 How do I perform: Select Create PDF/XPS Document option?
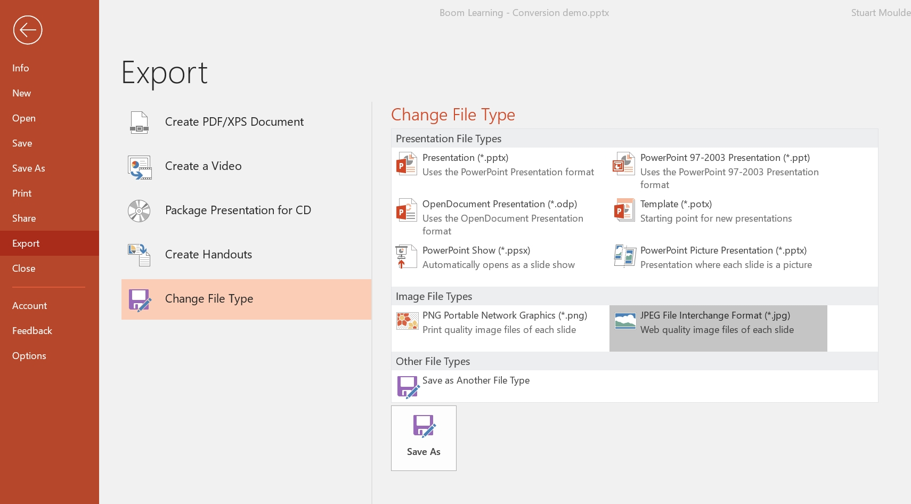click(x=246, y=122)
